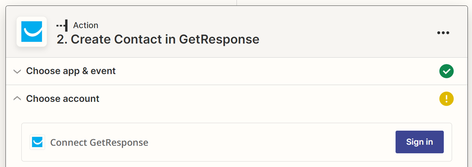Click blank area of Choose account row
The image size is (472, 167).
pyautogui.click(x=276, y=99)
